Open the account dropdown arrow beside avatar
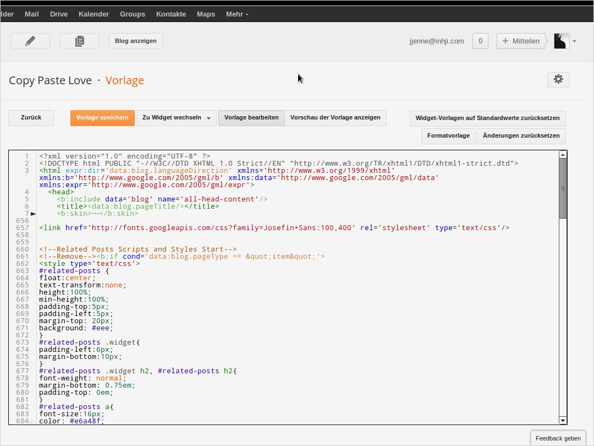Screen dimensions: 594x446 pos(573,41)
